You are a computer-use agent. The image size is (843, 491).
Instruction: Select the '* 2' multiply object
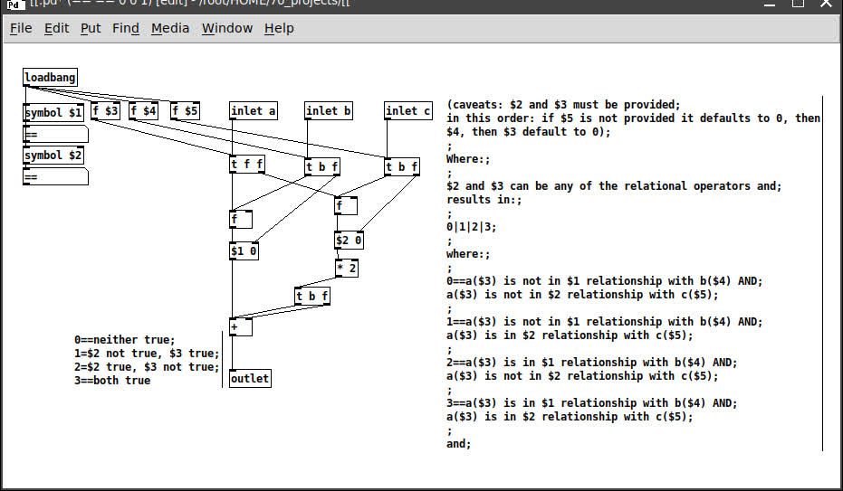pyautogui.click(x=346, y=268)
